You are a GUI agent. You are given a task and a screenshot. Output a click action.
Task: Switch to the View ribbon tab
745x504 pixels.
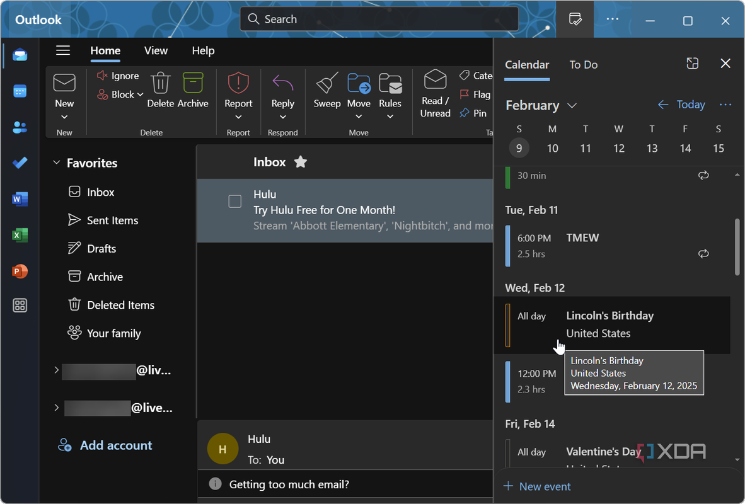click(156, 51)
